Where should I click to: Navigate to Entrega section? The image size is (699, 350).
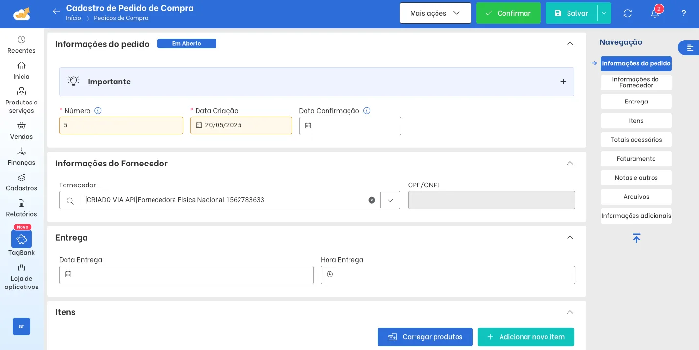[636, 102]
